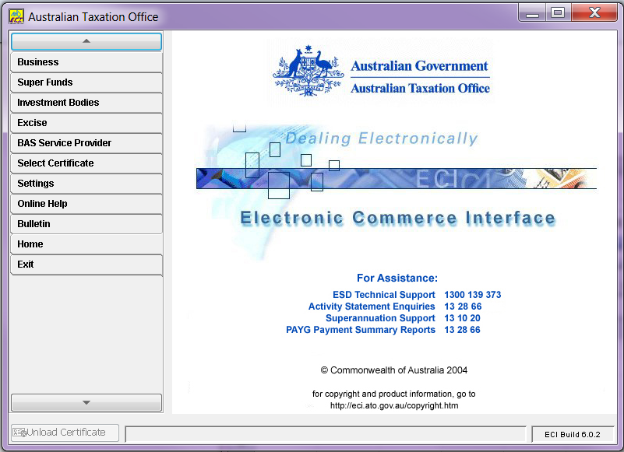624x452 pixels.
Task: Click the Commonwealth of Australia 2004 notice
Action: [x=394, y=370]
